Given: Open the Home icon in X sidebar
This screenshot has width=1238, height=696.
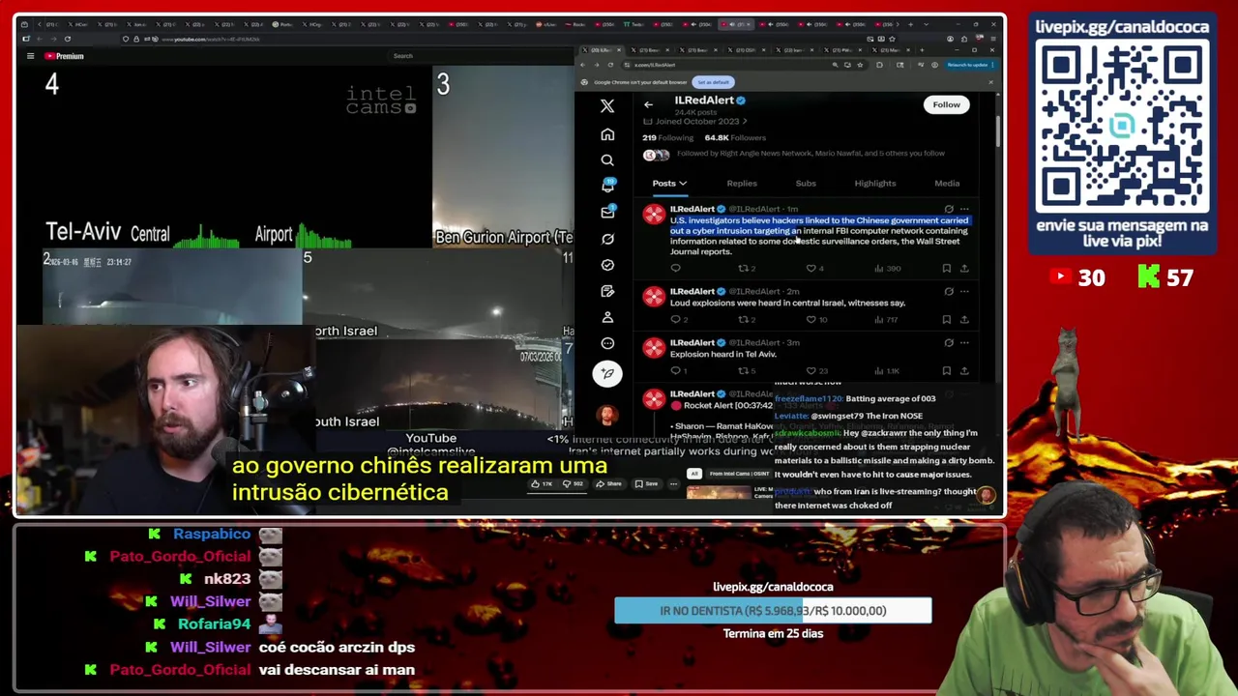Looking at the screenshot, I should tap(607, 134).
